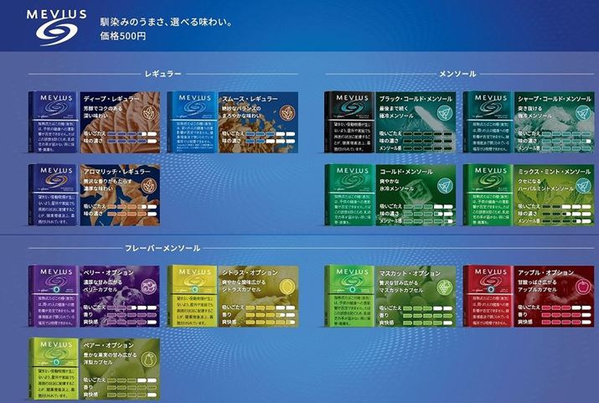
Task: Click the grape icon on マスカット・オプション
Action: (x=444, y=287)
